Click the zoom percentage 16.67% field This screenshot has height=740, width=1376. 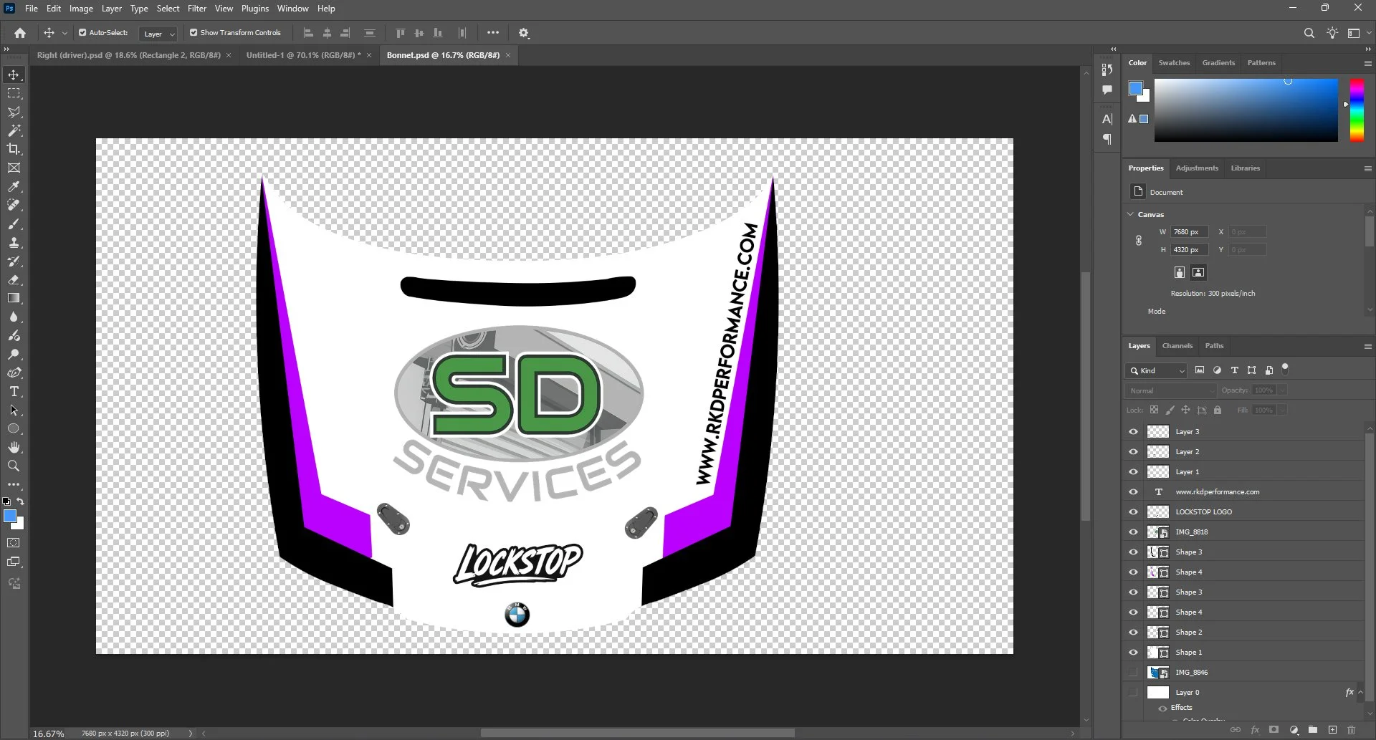[49, 734]
